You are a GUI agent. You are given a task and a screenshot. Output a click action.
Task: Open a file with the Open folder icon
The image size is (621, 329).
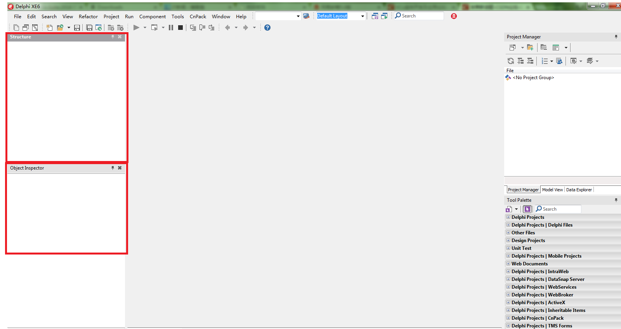[x=60, y=28]
